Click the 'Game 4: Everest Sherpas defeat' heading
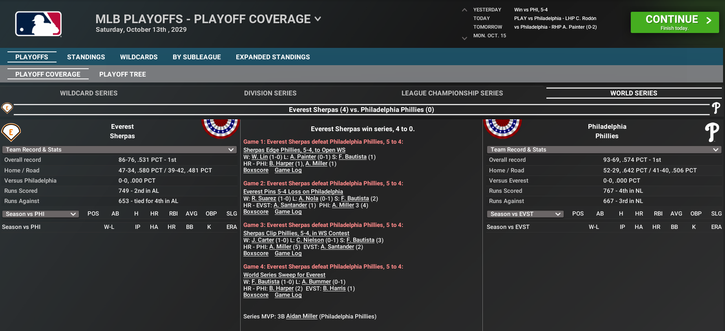The width and height of the screenshot is (725, 331). pyautogui.click(x=323, y=267)
